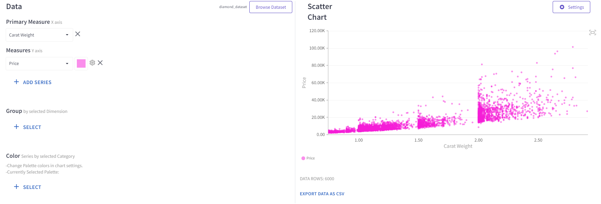601x204 pixels.
Task: Click the 2.00 tick on the X axis
Action: coord(478,140)
